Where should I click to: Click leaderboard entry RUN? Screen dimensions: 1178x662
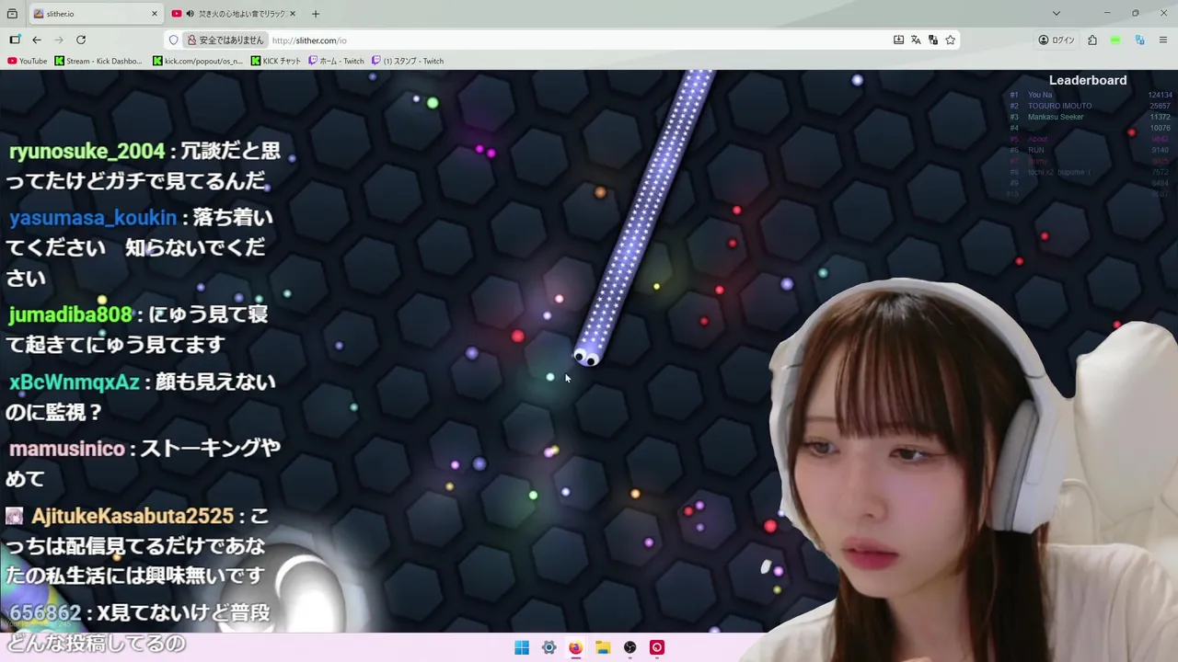tap(1035, 150)
